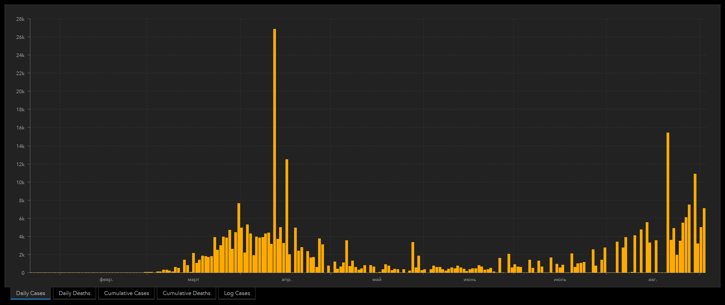Click the июль month label

[560, 280]
